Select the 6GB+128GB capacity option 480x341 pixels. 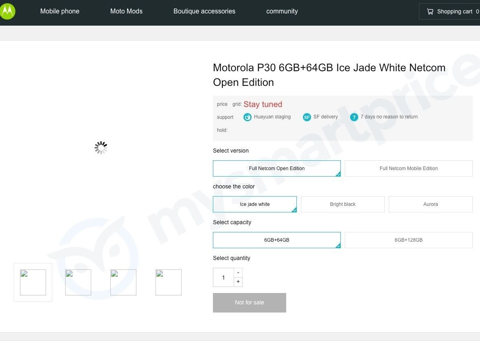tap(408, 240)
